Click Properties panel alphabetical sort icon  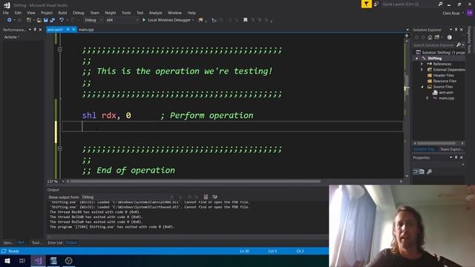click(422, 171)
